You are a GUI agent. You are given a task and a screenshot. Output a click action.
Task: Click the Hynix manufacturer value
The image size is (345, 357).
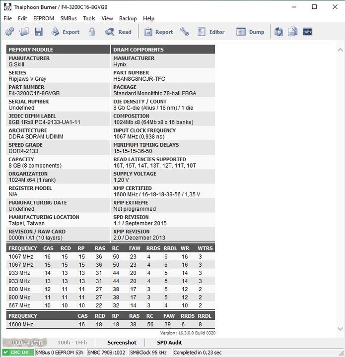(120, 64)
